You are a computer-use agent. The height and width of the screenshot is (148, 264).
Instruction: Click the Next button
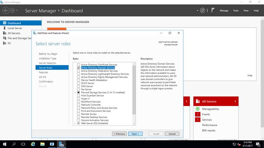coord(135,134)
